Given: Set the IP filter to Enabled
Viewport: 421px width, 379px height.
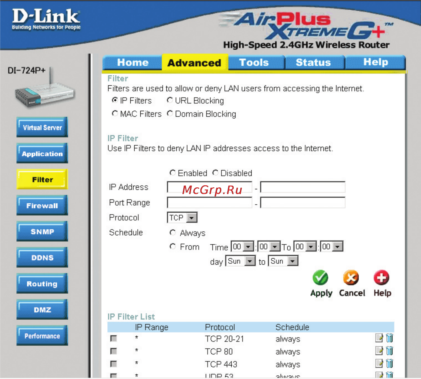Looking at the screenshot, I should 172,173.
